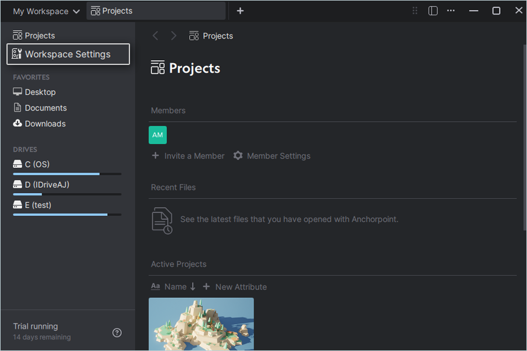
Task: Click Invite a Member
Action: coord(188,156)
